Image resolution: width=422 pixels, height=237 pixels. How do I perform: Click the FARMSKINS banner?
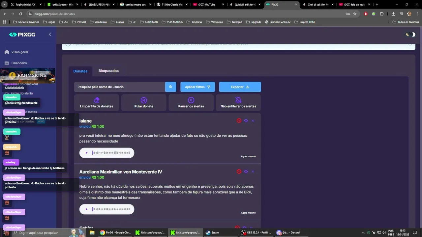tap(28, 75)
